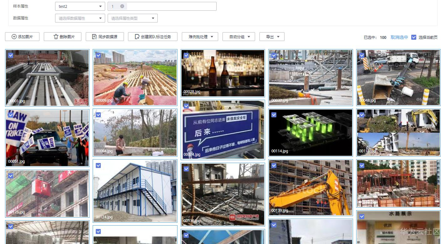Click the plus icon on 添加图片
The image size is (446, 244).
click(x=14, y=37)
